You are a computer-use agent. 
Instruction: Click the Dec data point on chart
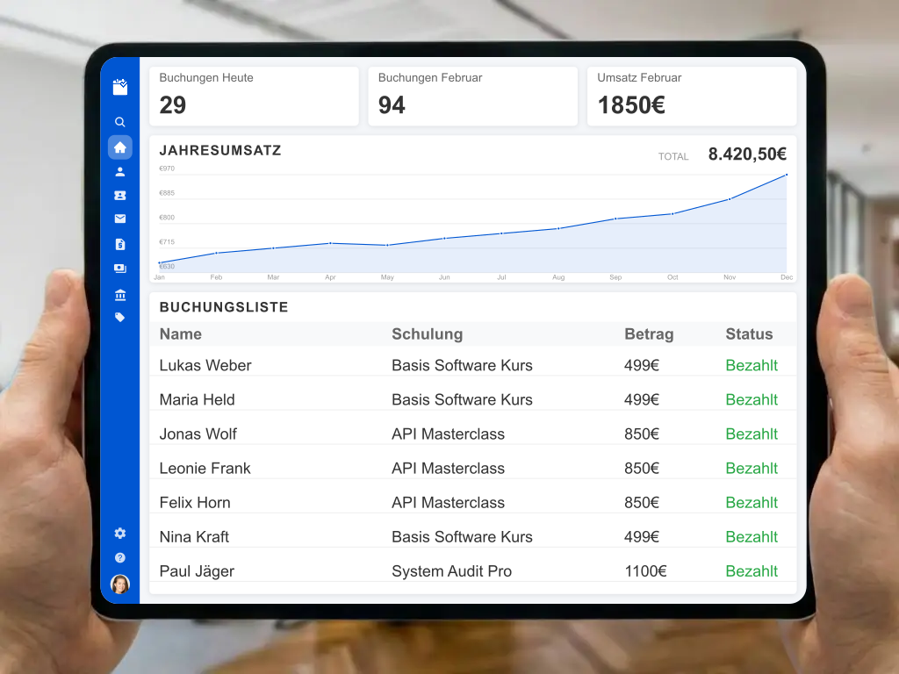coord(787,175)
